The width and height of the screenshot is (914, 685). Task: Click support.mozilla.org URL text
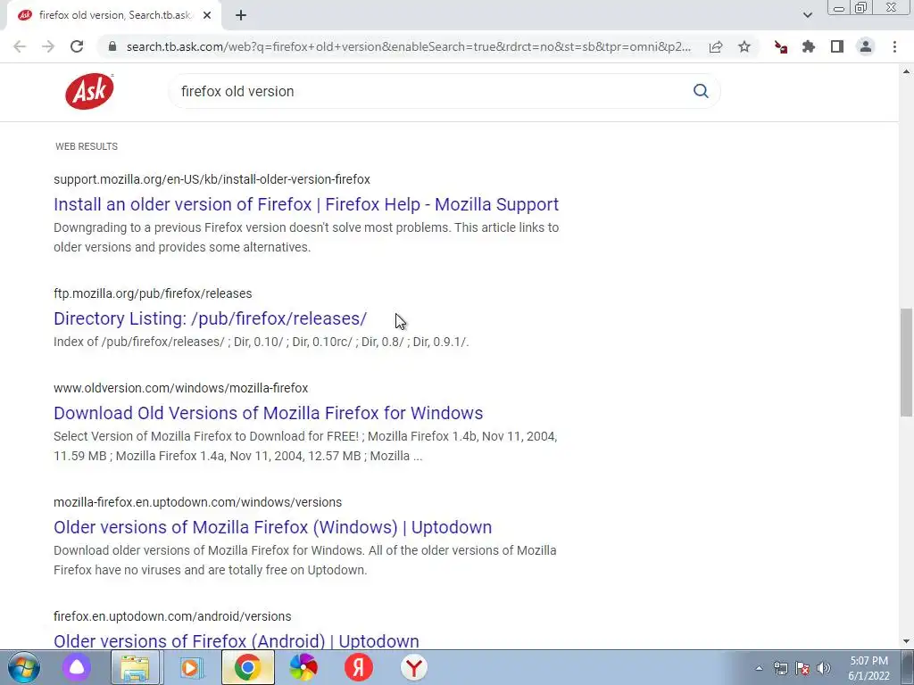click(212, 179)
